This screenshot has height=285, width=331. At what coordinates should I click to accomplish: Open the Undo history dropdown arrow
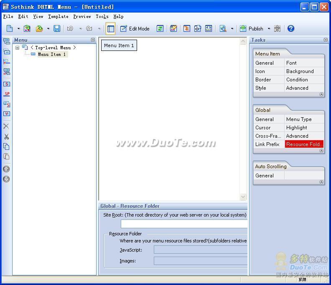click(81, 28)
